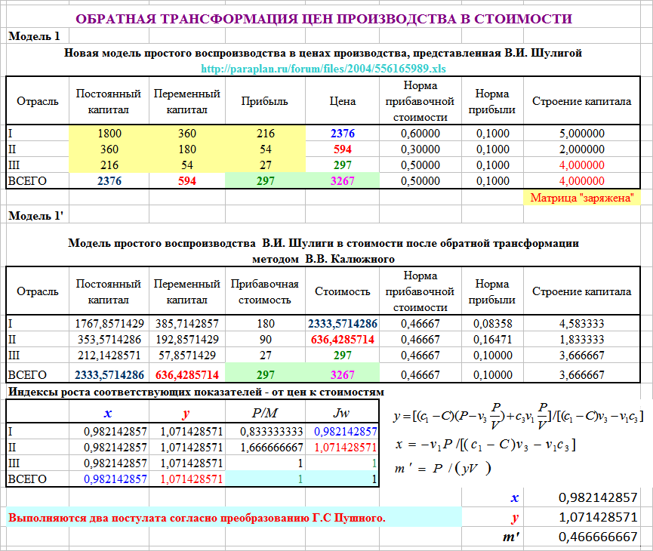
Task: Click the blue value 2333,5714286 in row I
Action: point(342,324)
